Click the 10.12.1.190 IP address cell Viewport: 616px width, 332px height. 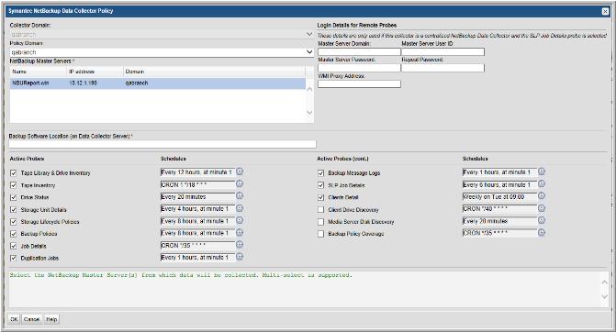click(83, 83)
